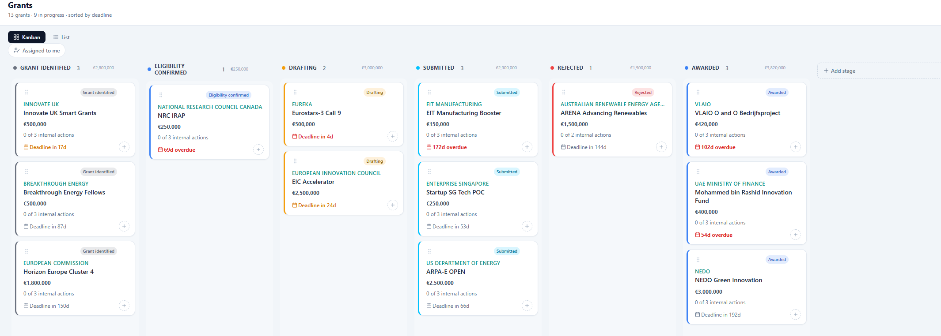Select the Drafting column header

click(x=303, y=68)
